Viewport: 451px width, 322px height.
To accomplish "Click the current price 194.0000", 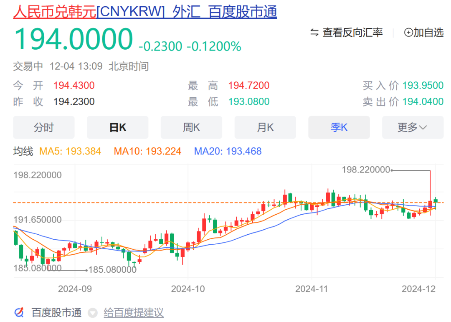I will coord(73,39).
